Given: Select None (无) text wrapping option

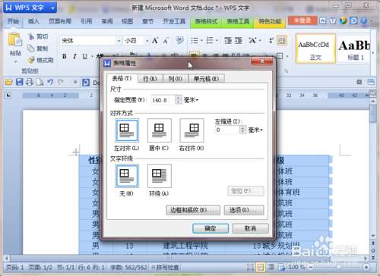Looking at the screenshot, I should [127, 176].
